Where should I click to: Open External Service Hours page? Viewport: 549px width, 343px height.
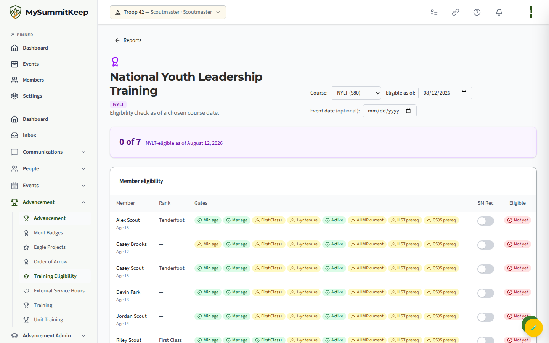pos(55,291)
